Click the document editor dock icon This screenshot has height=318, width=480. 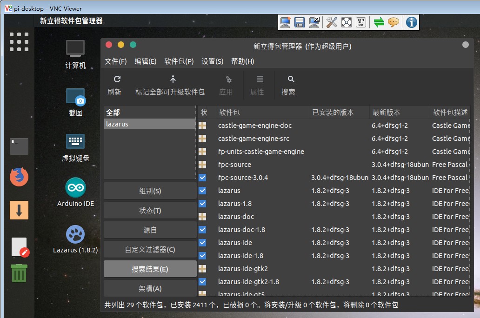pyautogui.click(x=20, y=247)
